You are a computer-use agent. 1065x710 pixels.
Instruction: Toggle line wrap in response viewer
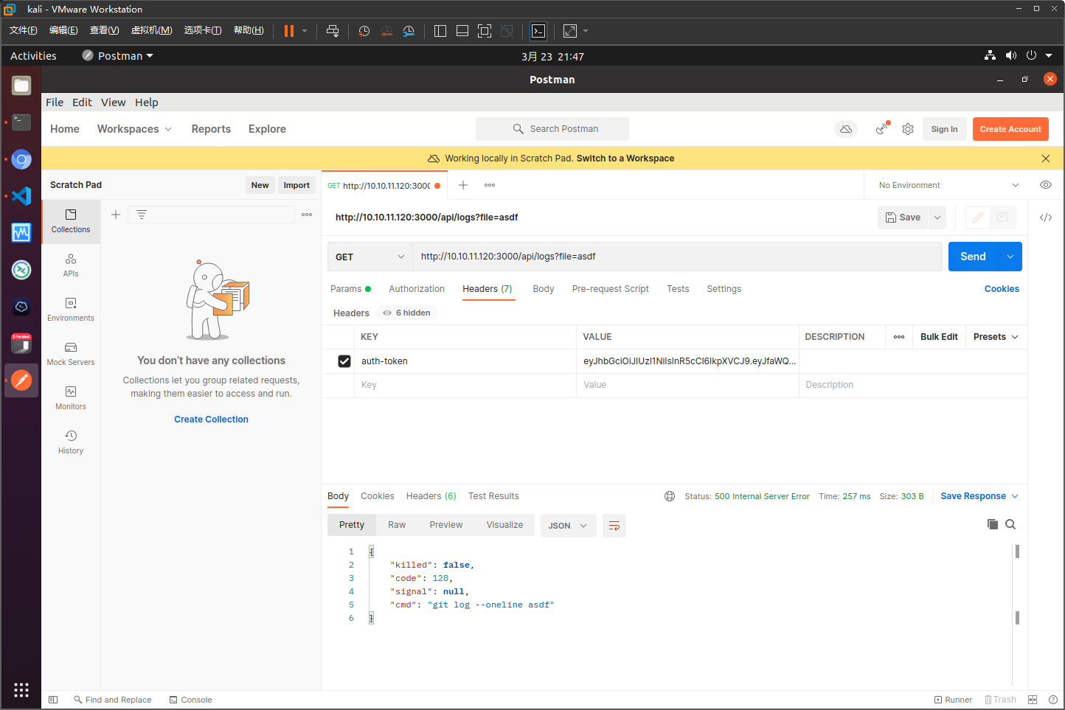coord(614,526)
